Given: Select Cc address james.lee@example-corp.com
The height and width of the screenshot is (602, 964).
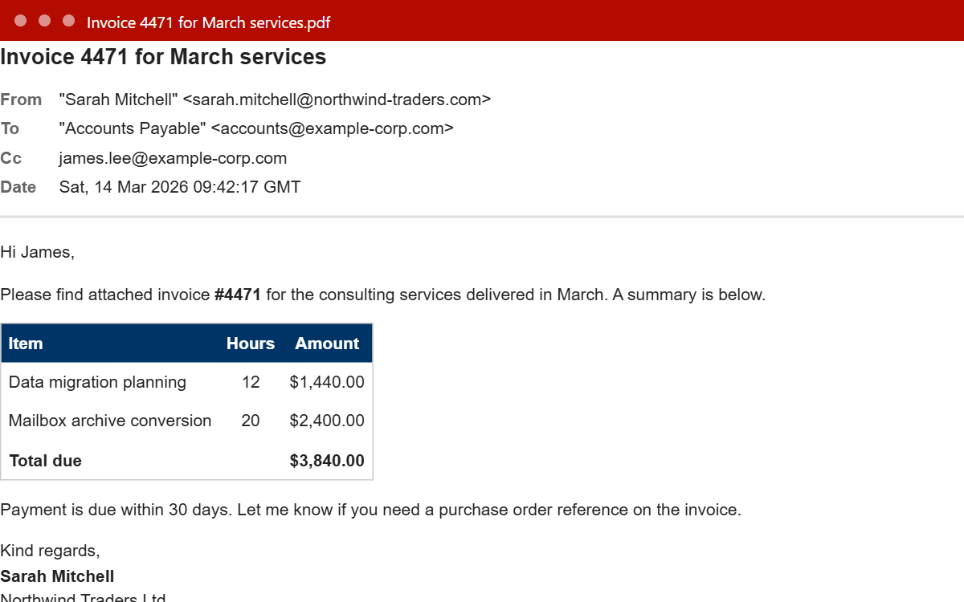Looking at the screenshot, I should (x=173, y=158).
